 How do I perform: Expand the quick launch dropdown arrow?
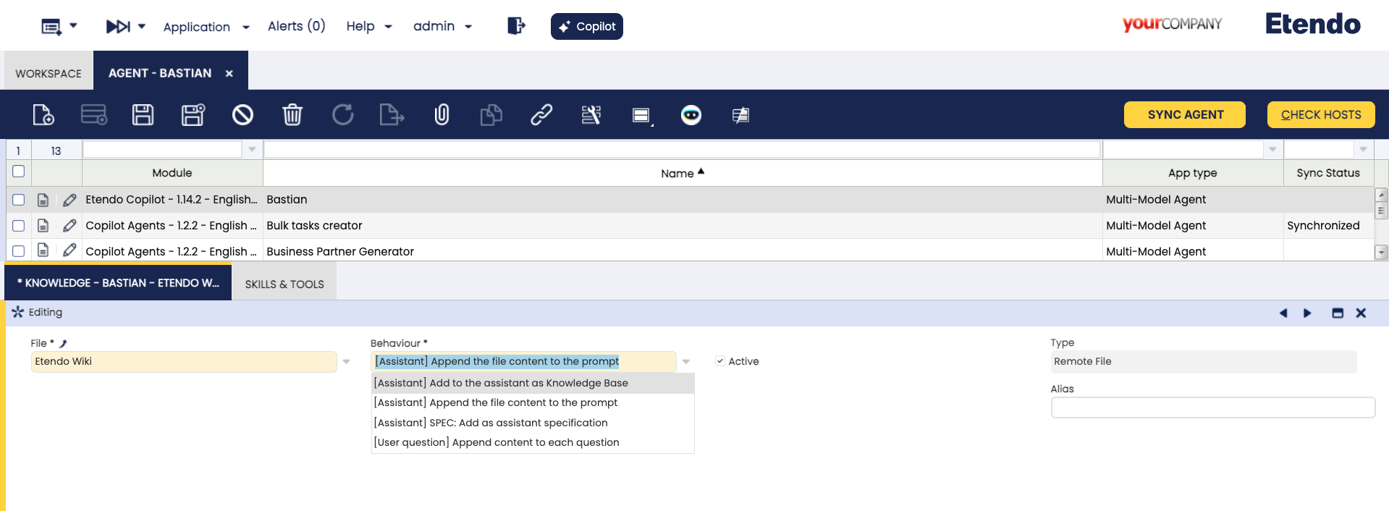142,26
